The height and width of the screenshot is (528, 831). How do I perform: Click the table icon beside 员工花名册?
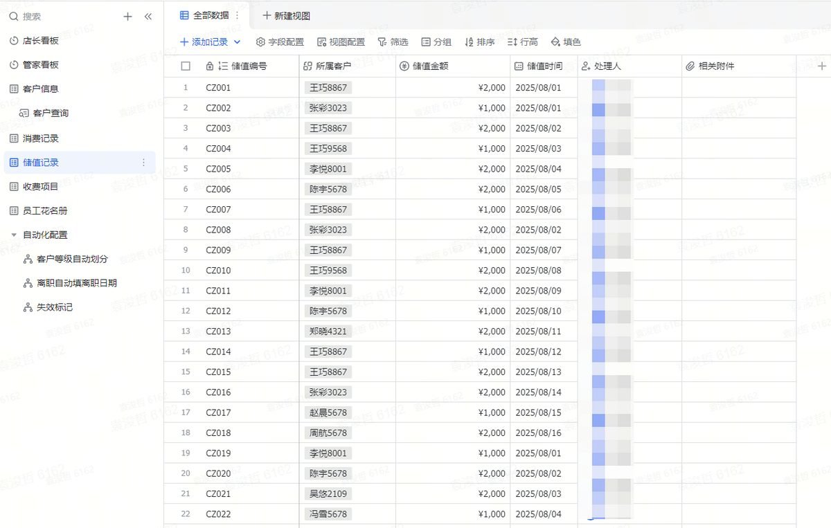click(14, 211)
